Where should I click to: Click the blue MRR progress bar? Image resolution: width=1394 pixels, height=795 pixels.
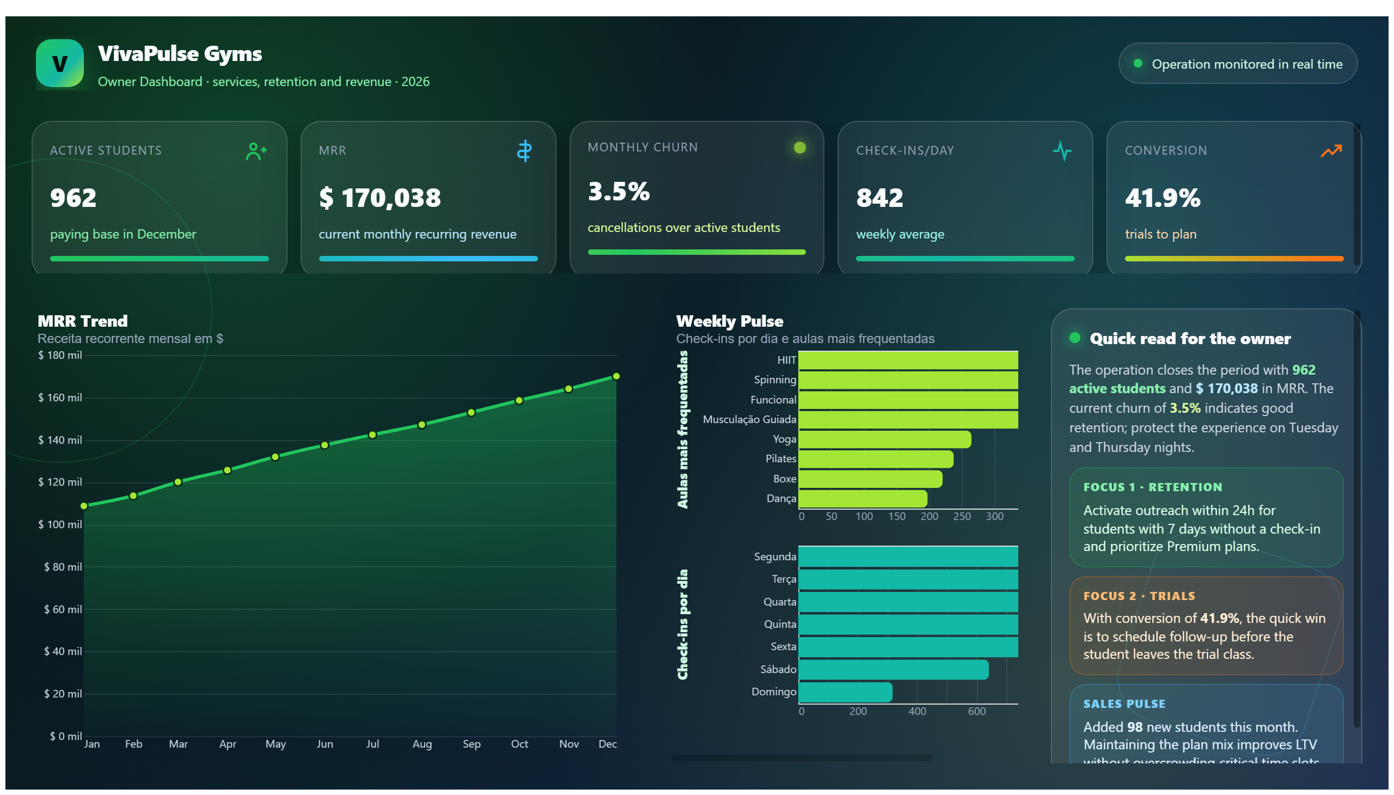pyautogui.click(x=428, y=259)
